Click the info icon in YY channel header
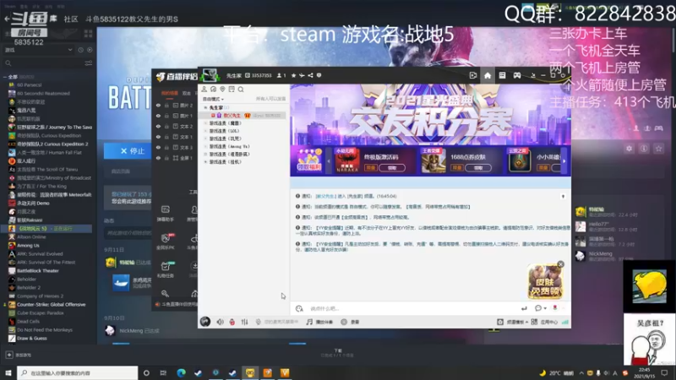The height and width of the screenshot is (380, 676). click(x=319, y=75)
